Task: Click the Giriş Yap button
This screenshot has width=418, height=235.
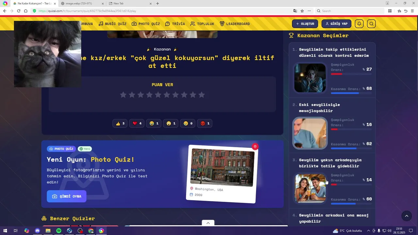Action: [336, 24]
